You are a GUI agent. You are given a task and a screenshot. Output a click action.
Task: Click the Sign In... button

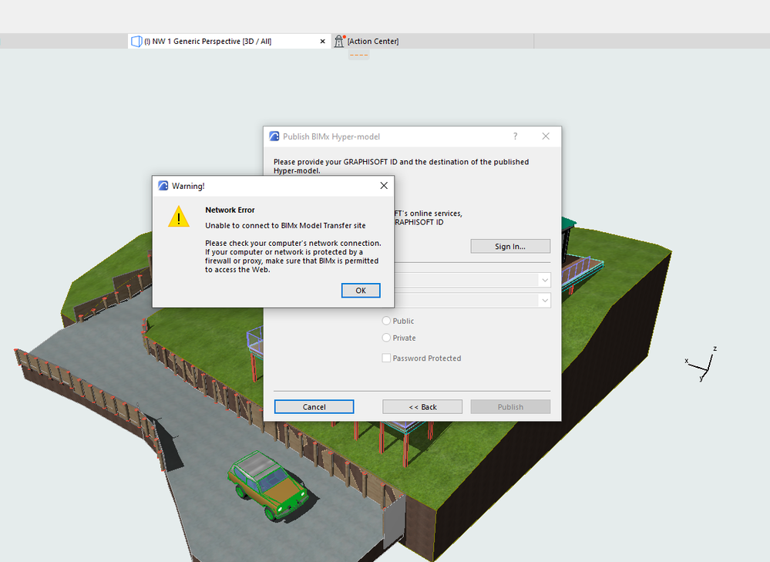(510, 246)
